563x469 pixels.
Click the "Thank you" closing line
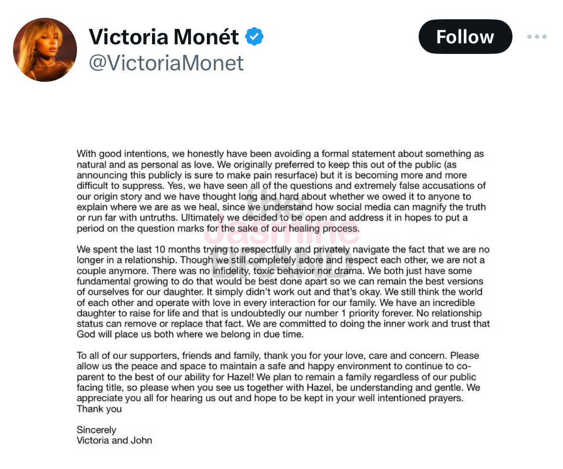[99, 409]
